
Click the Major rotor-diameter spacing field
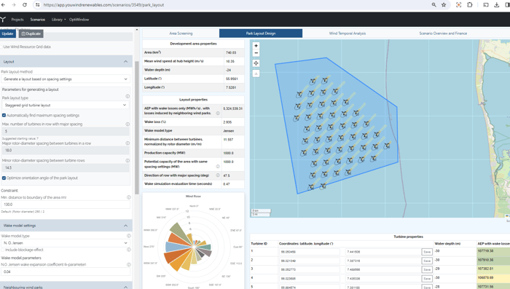click(x=66, y=150)
